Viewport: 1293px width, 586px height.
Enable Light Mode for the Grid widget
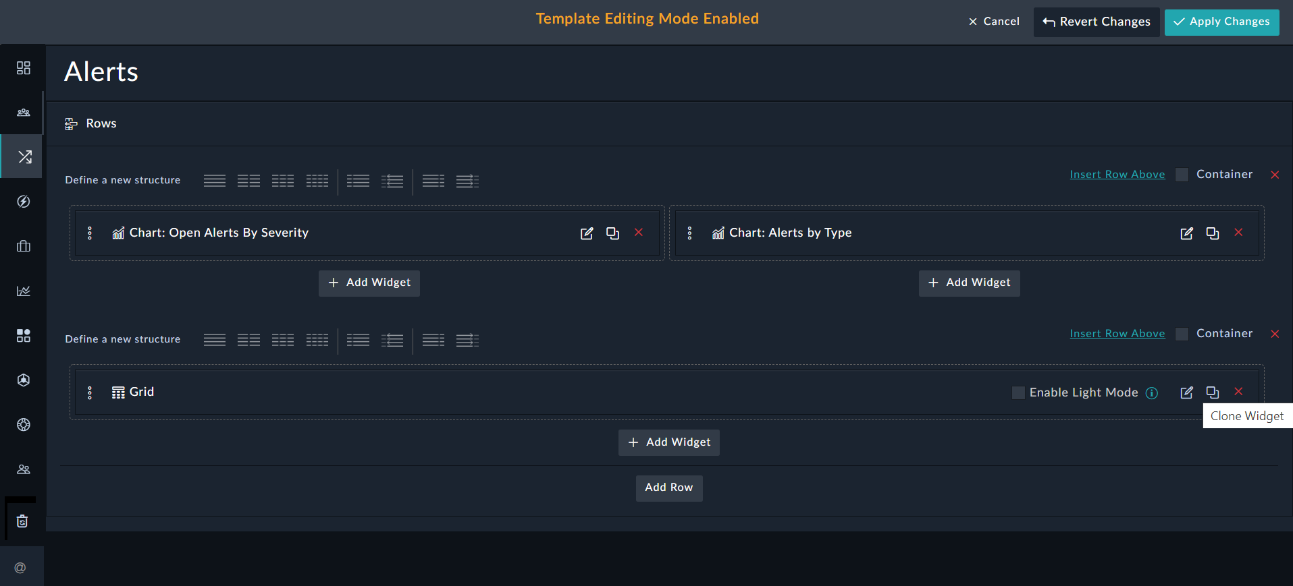pos(1018,392)
